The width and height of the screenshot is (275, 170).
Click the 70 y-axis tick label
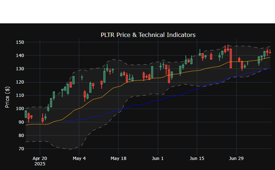[x=21, y=149]
